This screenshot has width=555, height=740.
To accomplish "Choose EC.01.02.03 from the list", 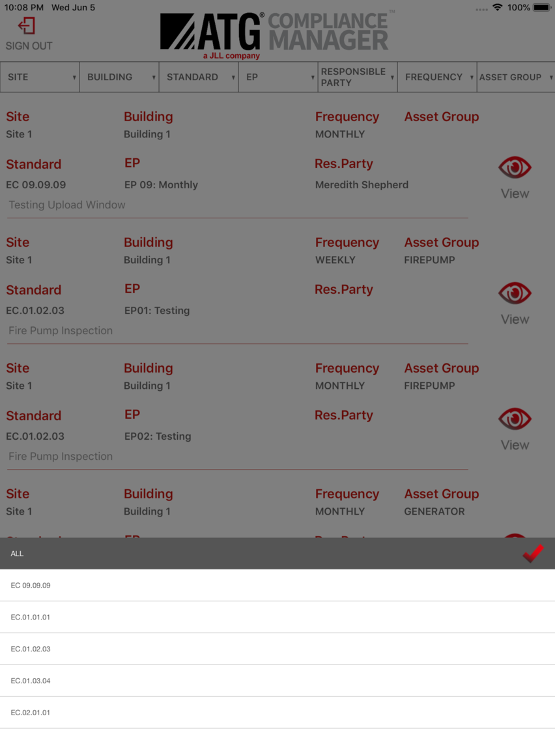I will coord(277,649).
